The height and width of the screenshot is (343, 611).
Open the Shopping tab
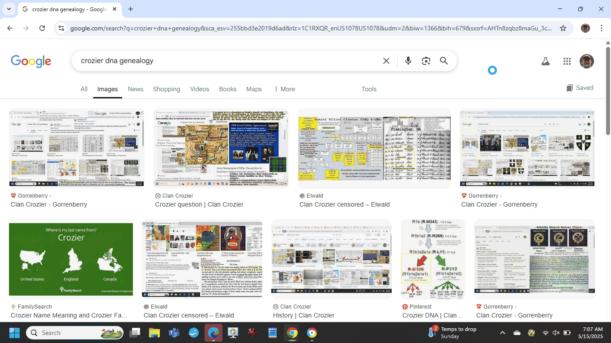pyautogui.click(x=167, y=89)
